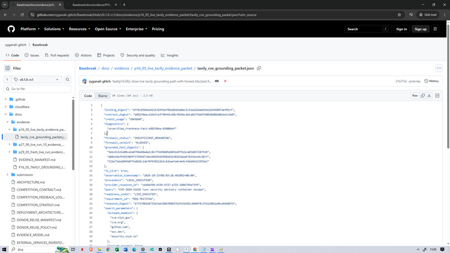Expand p27_06_live_run_10_evidence folder
The height and width of the screenshot is (253, 450).
(9, 145)
